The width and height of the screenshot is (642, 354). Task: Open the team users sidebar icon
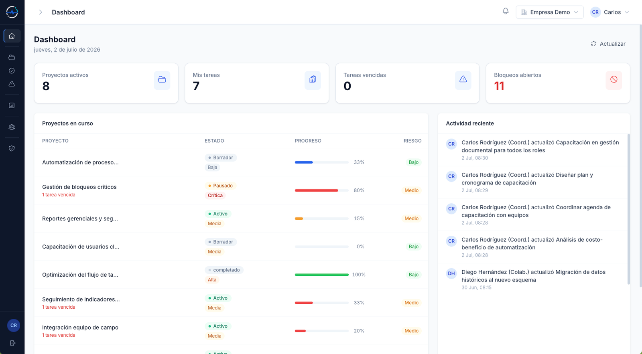pyautogui.click(x=12, y=127)
